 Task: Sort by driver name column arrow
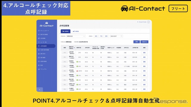(75, 48)
